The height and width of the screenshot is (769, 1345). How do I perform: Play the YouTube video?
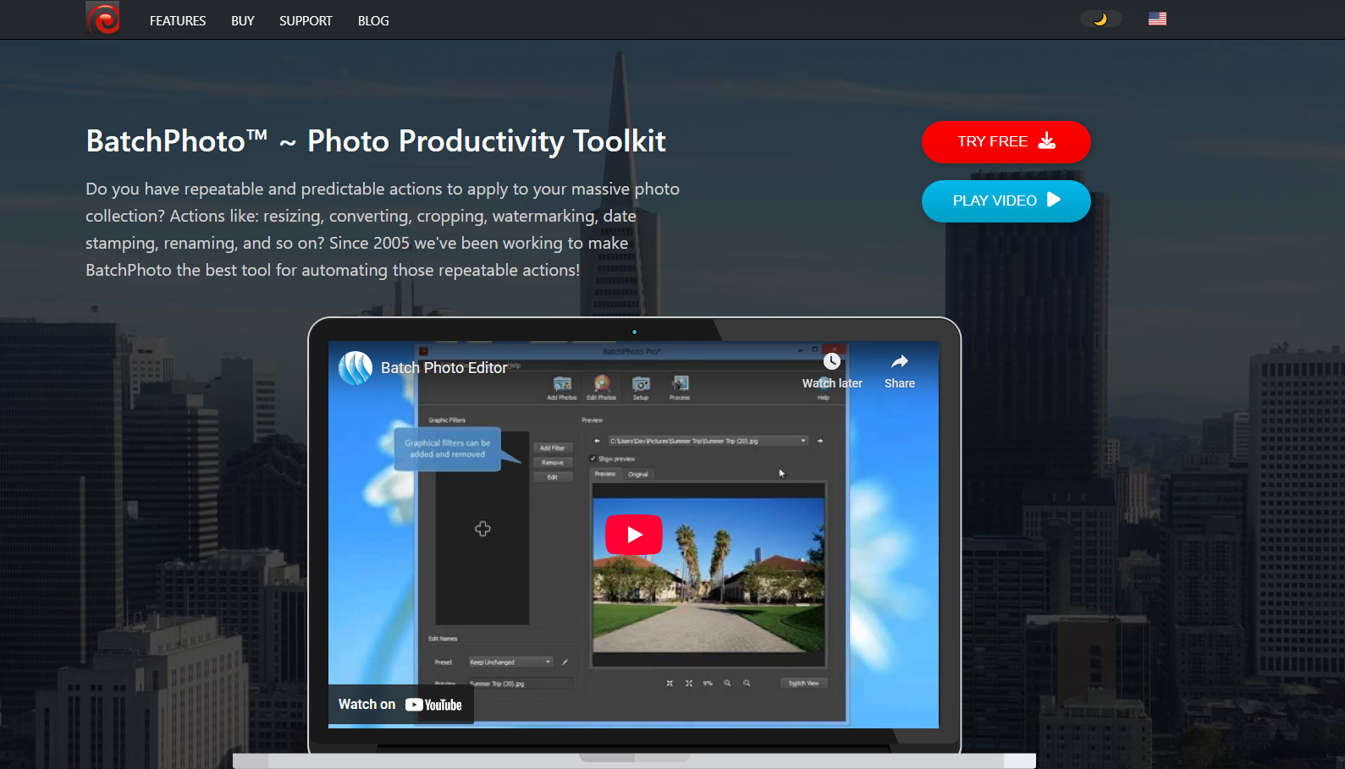click(634, 535)
